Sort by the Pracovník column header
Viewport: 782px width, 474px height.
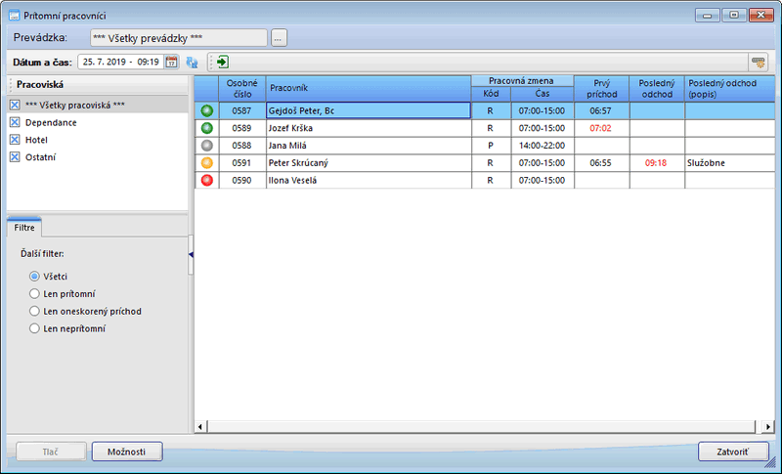tap(368, 88)
